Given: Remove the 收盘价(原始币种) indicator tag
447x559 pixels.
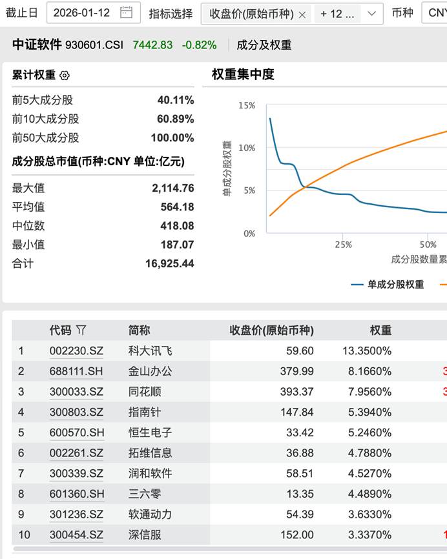Looking at the screenshot, I should (302, 15).
